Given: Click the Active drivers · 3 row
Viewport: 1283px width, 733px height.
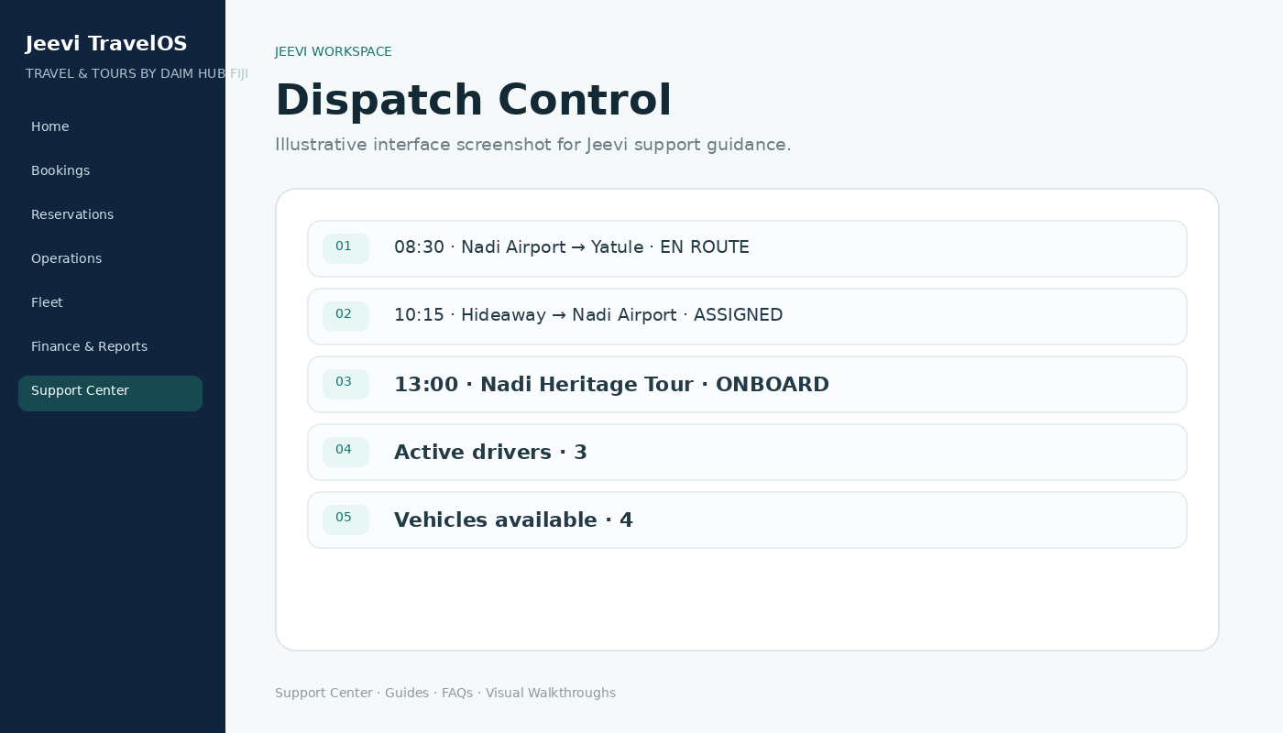Looking at the screenshot, I should 747,452.
